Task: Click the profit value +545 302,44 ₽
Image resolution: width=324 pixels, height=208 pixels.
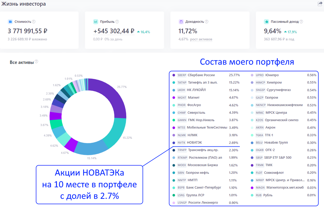Action: pyautogui.click(x=114, y=31)
